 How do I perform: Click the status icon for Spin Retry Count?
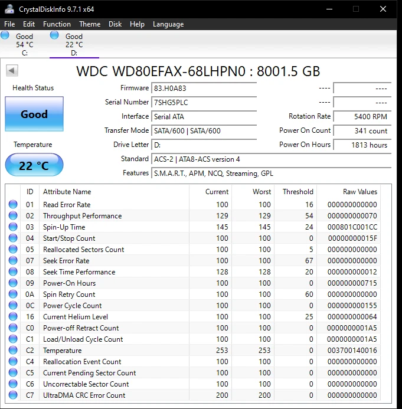(13, 294)
